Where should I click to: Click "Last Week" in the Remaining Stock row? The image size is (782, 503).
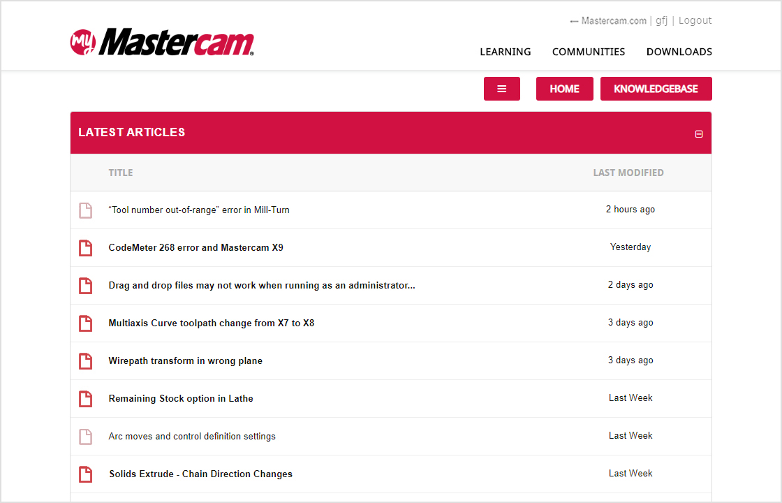point(630,398)
